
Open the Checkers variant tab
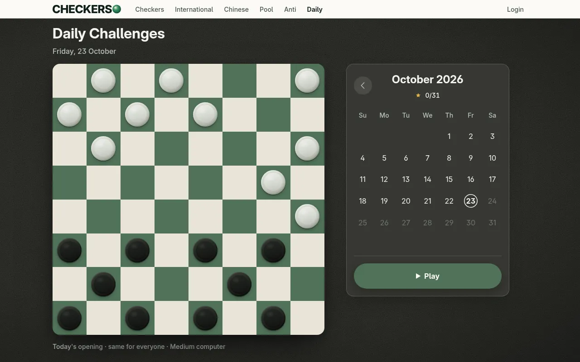pyautogui.click(x=150, y=9)
